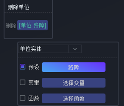124x106 pixels.
Task: Click the chevron arrow beside 单位实体
Action: (75, 49)
